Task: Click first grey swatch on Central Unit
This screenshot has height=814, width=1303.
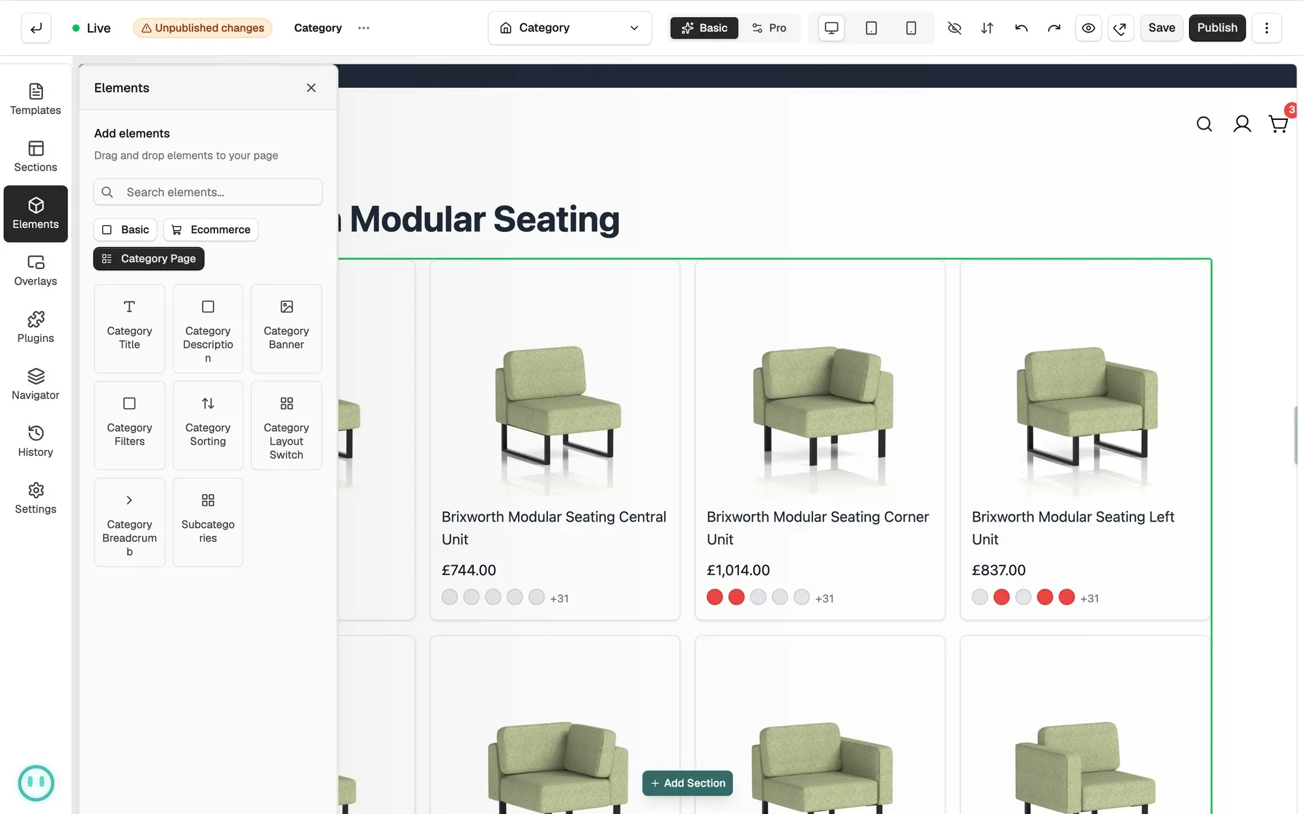Action: pyautogui.click(x=450, y=597)
